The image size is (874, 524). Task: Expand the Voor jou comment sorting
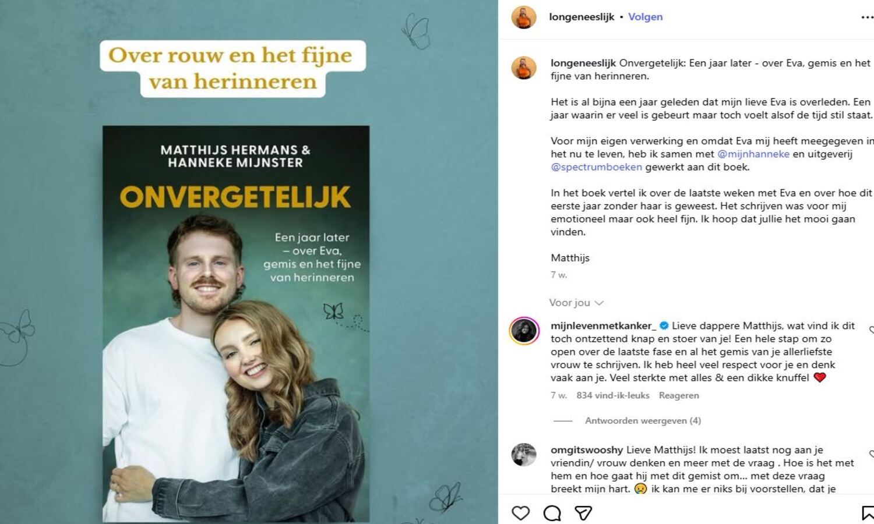[x=576, y=303]
